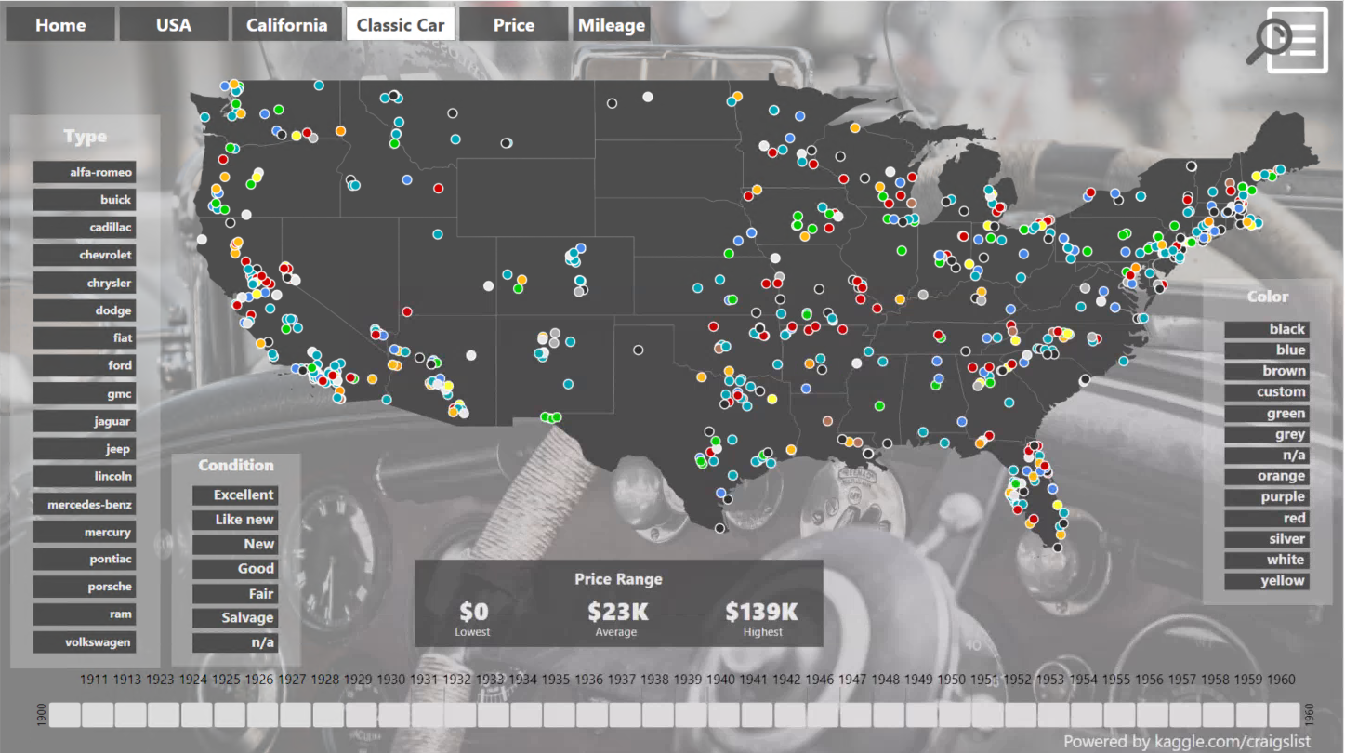Screen dimensions: 1345x753
Task: Select n/a in Color slicer
Action: tap(1267, 456)
